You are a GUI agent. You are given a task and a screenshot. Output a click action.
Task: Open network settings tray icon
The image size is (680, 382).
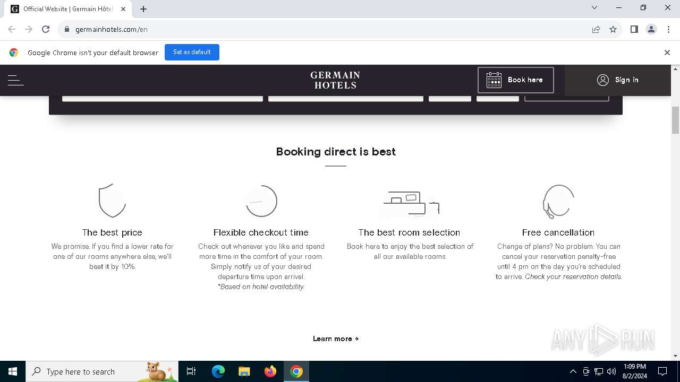pyautogui.click(x=599, y=371)
